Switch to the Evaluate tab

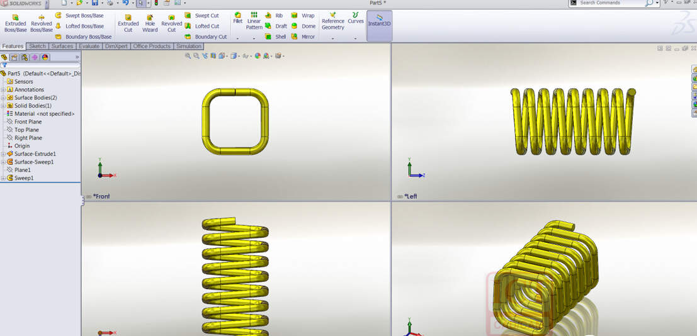89,46
